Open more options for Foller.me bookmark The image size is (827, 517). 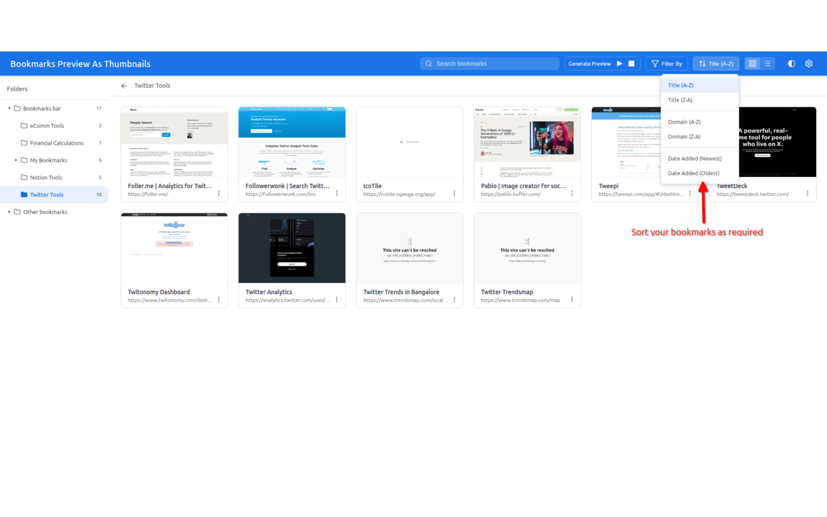click(x=219, y=193)
